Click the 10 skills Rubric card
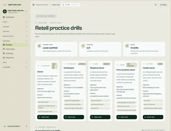The image size is (171, 131). click(144, 49)
